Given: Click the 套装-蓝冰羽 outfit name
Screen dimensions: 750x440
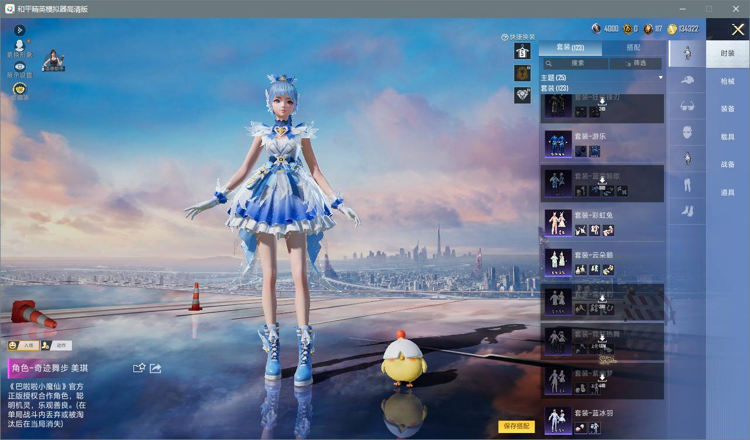Looking at the screenshot, I should pyautogui.click(x=593, y=413).
